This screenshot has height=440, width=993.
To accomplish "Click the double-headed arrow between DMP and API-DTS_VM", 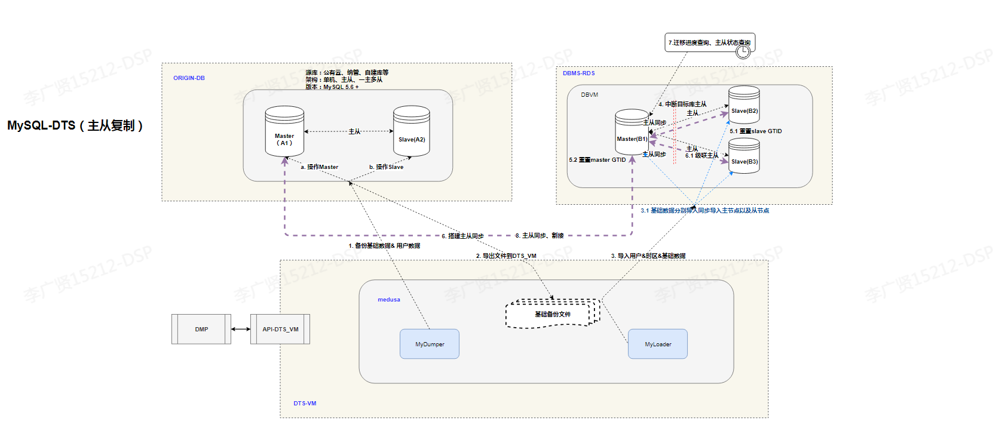I will tap(241, 329).
